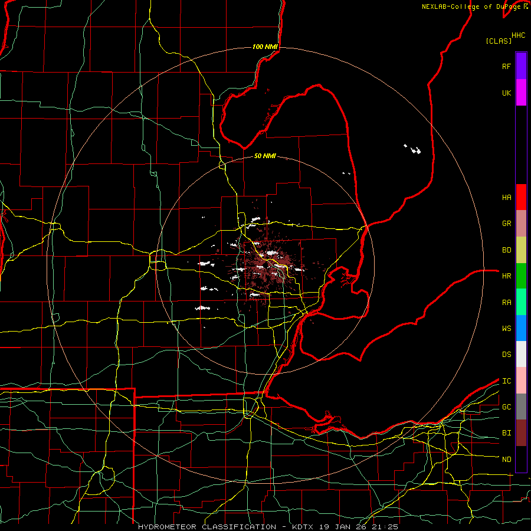Click the 'RF' legend label
Viewport: 531px width, 531px height.
tap(506, 66)
